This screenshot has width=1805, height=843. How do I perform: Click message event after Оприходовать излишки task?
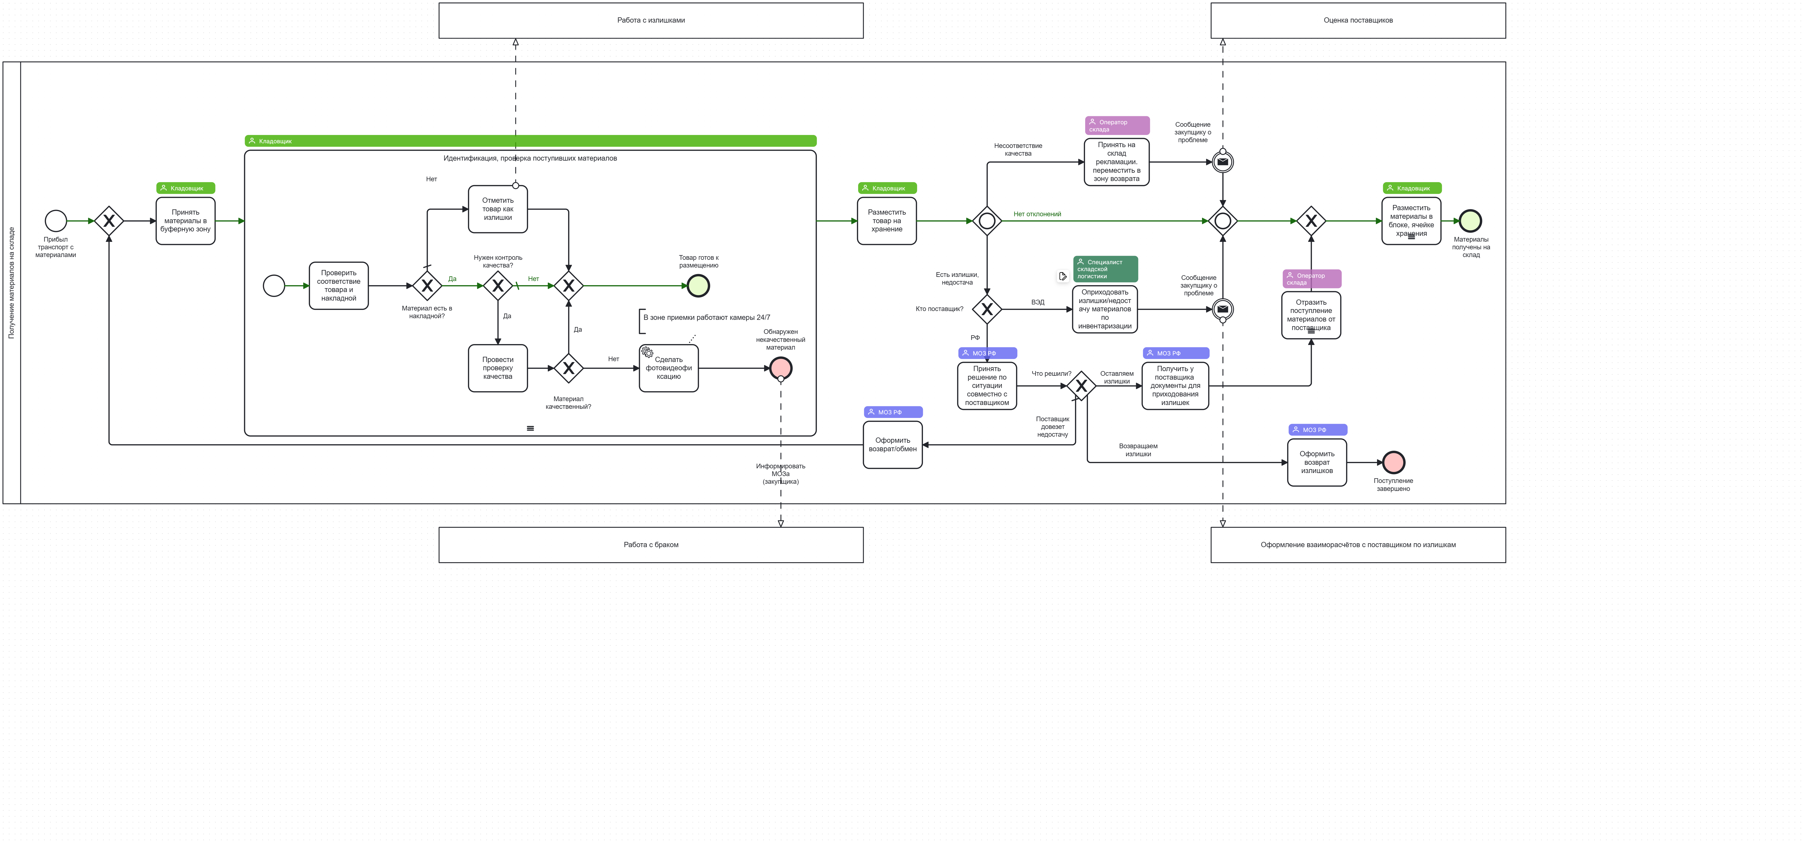[1223, 309]
